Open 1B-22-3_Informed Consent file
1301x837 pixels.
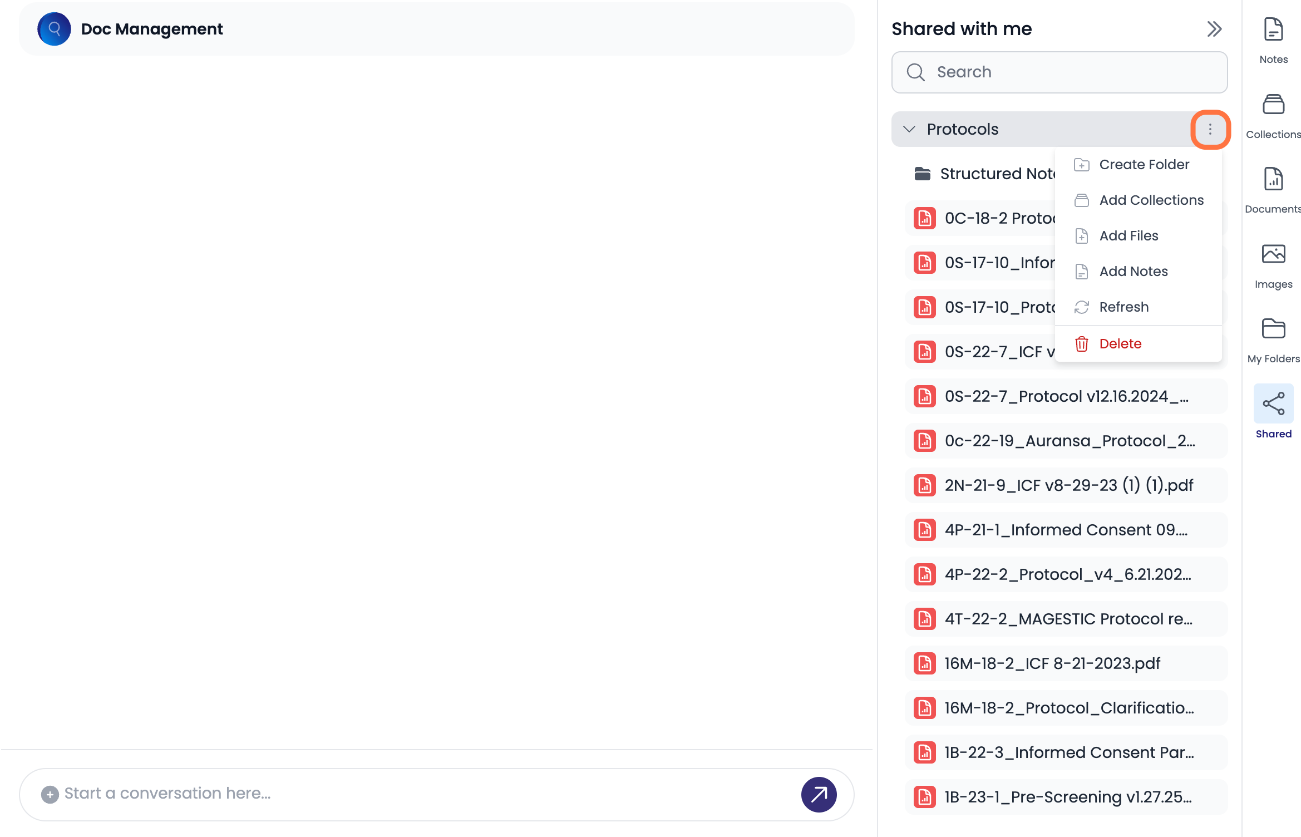[x=1066, y=752]
